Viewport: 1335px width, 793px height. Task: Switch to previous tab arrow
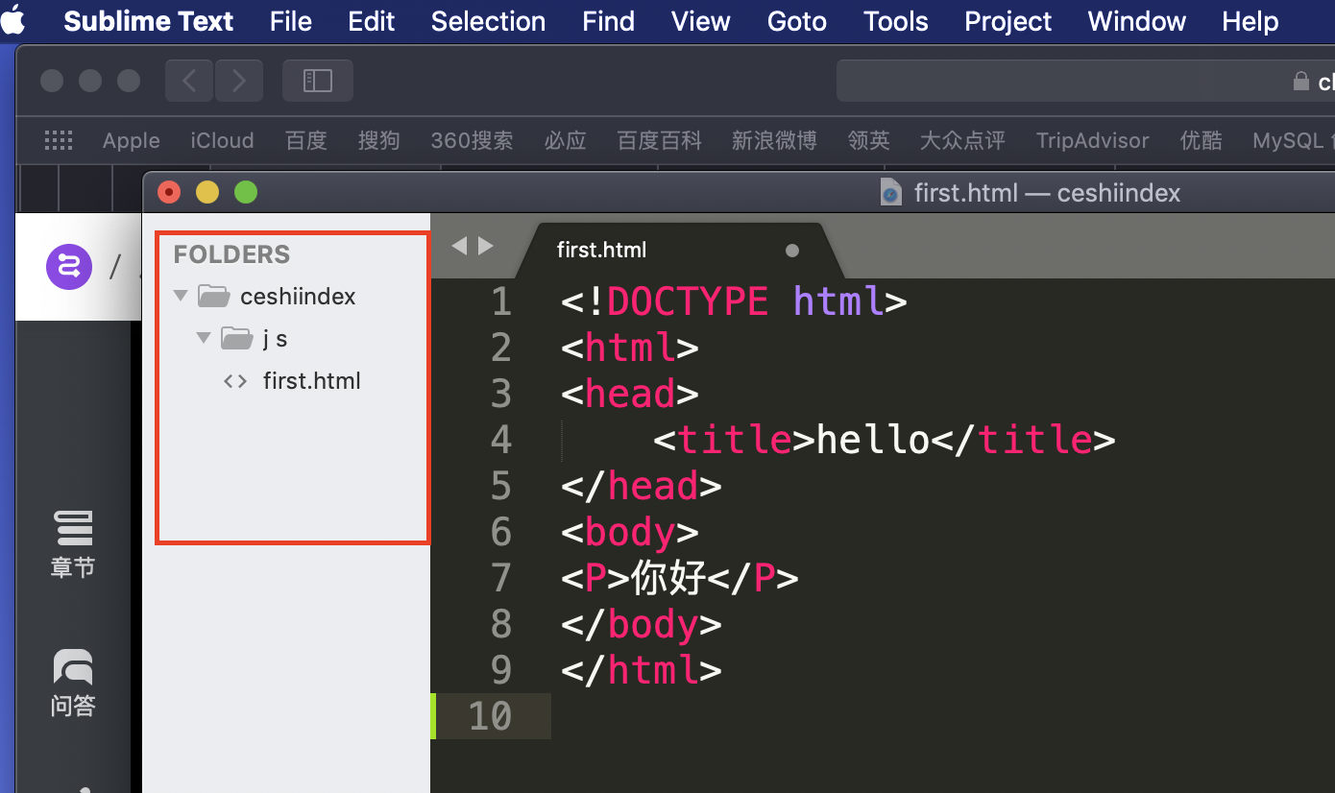(x=459, y=246)
